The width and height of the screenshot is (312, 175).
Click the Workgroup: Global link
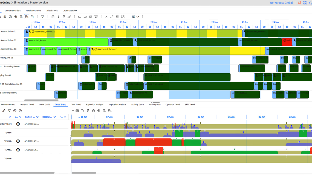[281, 3]
